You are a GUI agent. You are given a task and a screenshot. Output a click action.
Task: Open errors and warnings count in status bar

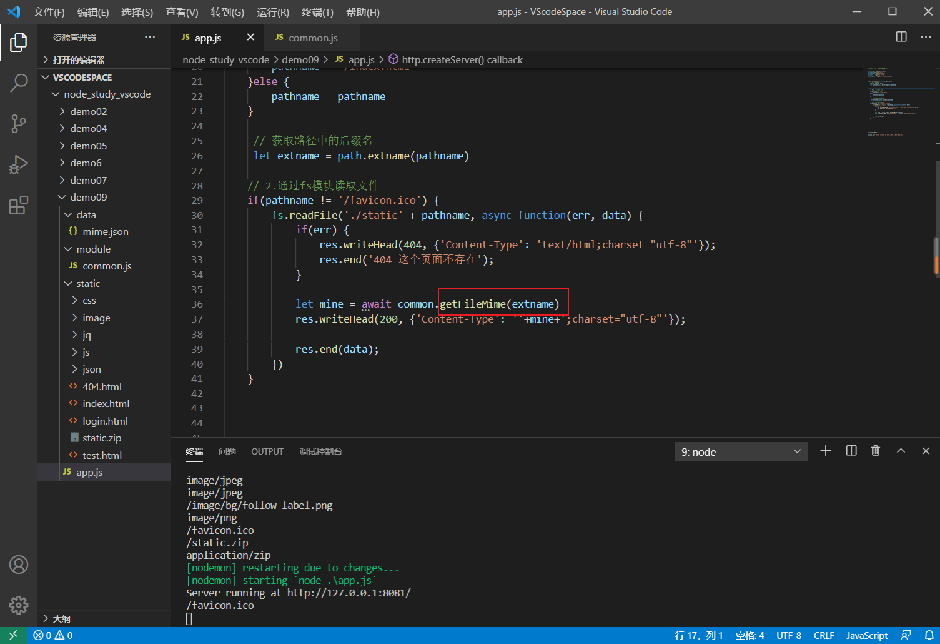tap(53, 635)
